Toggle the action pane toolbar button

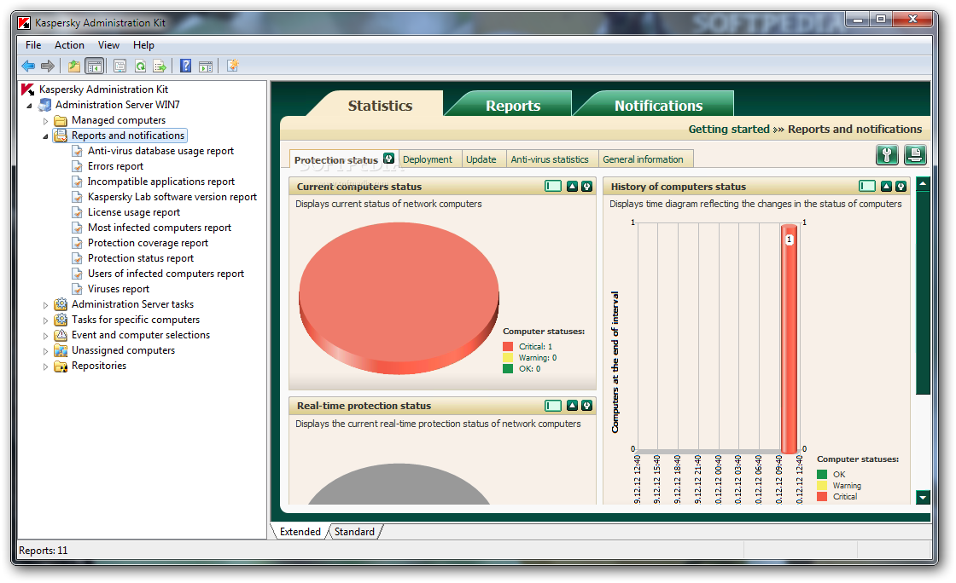coord(206,66)
